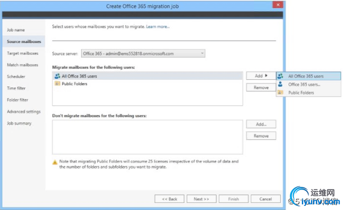Choose Public Folders in Add menu
The height and width of the screenshot is (210, 343).
(309, 93)
